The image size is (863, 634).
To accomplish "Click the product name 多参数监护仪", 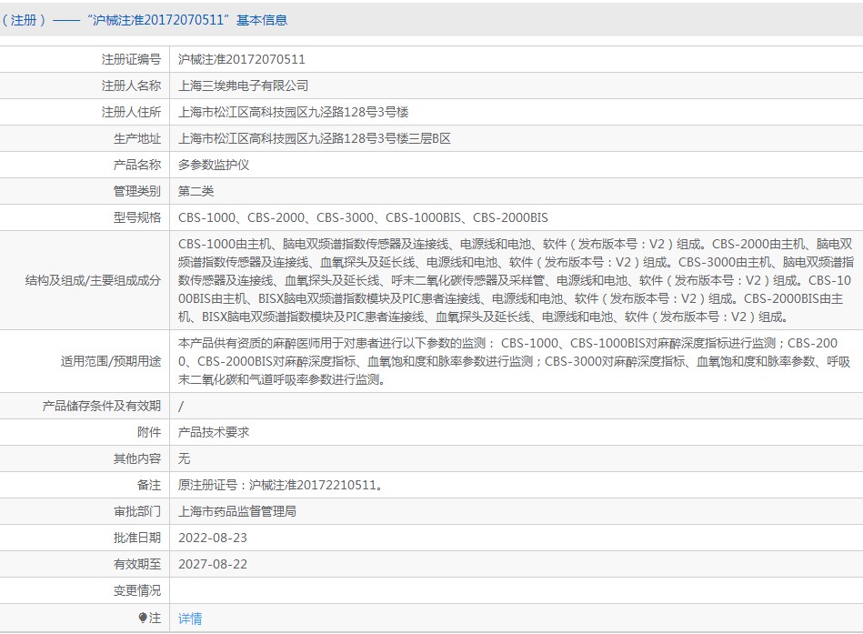I will 214,166.
